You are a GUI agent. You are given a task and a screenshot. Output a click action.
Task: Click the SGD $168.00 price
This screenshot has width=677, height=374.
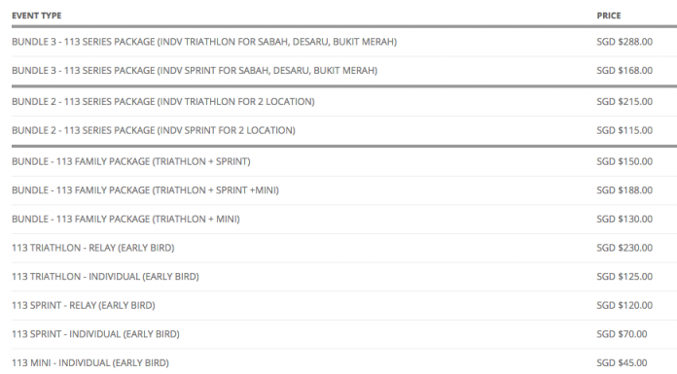(624, 71)
